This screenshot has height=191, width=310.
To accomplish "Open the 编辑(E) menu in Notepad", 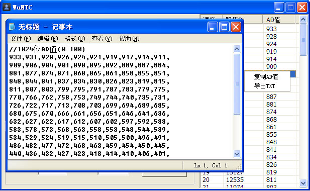I will 48,39.
